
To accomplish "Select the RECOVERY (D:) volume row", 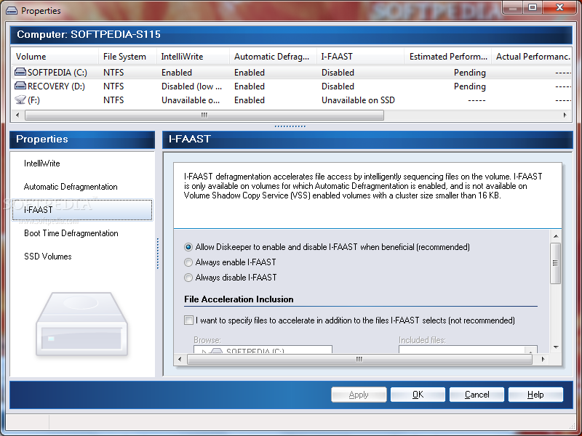I will pos(292,86).
